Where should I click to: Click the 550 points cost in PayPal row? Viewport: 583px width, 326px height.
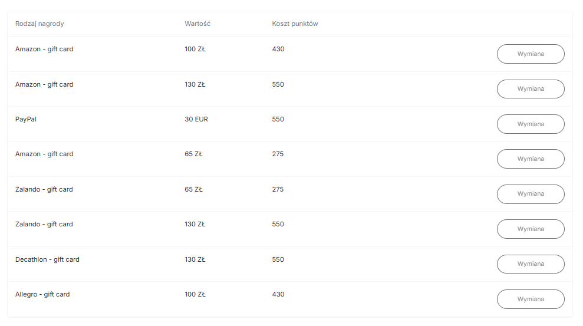[278, 119]
